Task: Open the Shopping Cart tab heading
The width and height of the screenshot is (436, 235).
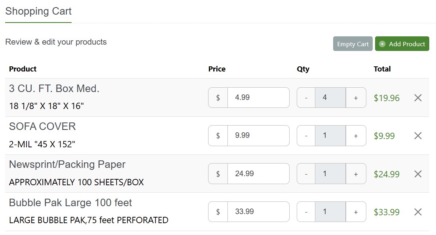Action: coord(38,11)
